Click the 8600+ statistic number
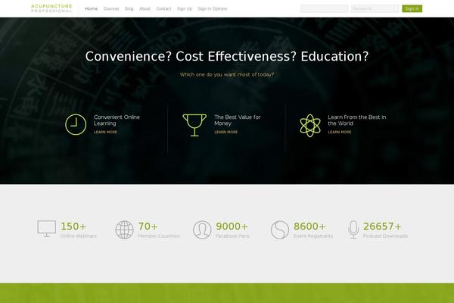 [309, 226]
